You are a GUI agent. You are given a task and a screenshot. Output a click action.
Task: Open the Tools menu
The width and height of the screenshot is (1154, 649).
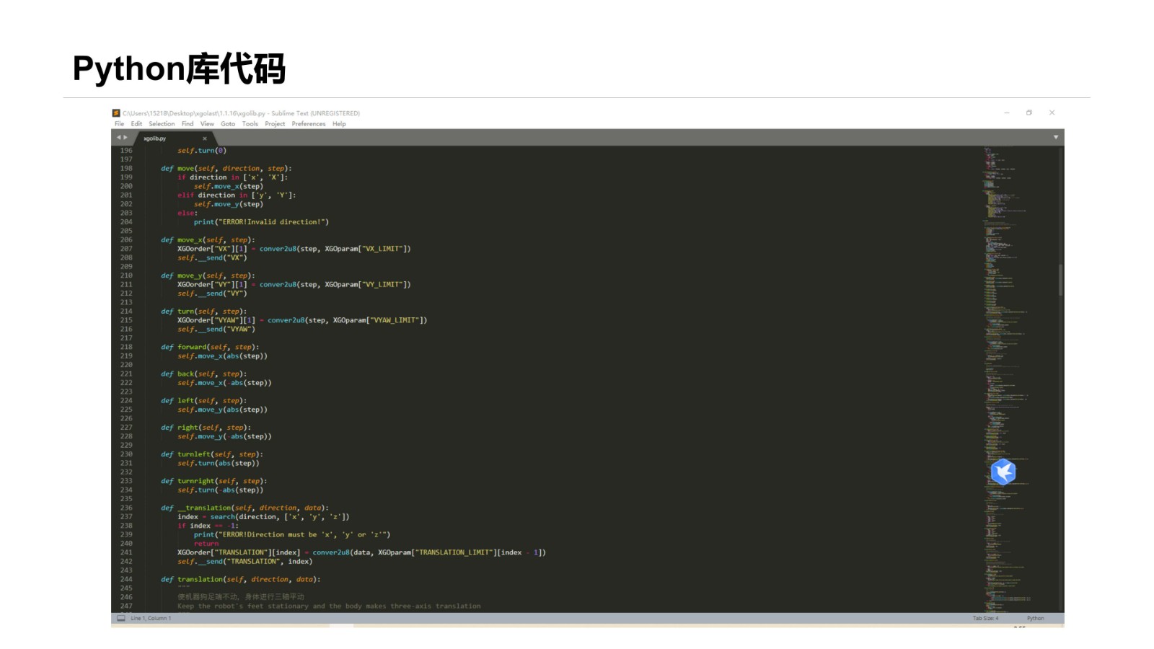pyautogui.click(x=250, y=124)
